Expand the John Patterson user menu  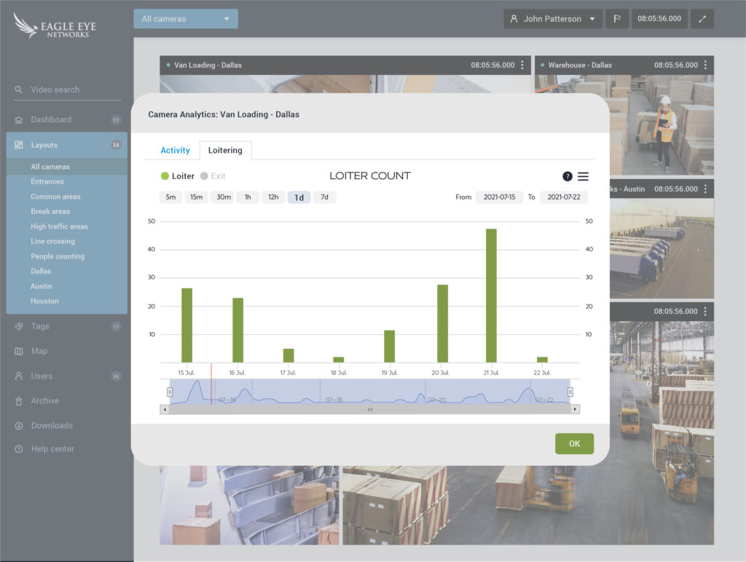pos(552,18)
